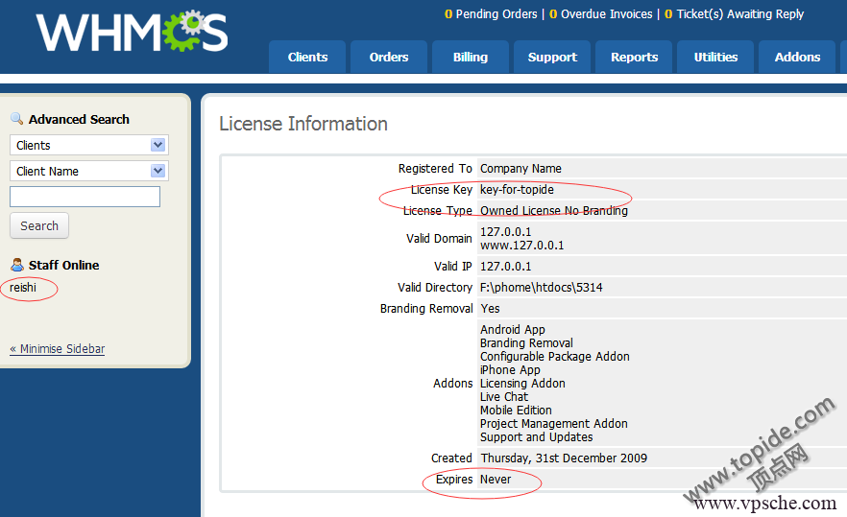The height and width of the screenshot is (517, 847).
Task: Open the Utilities tab
Action: (715, 58)
